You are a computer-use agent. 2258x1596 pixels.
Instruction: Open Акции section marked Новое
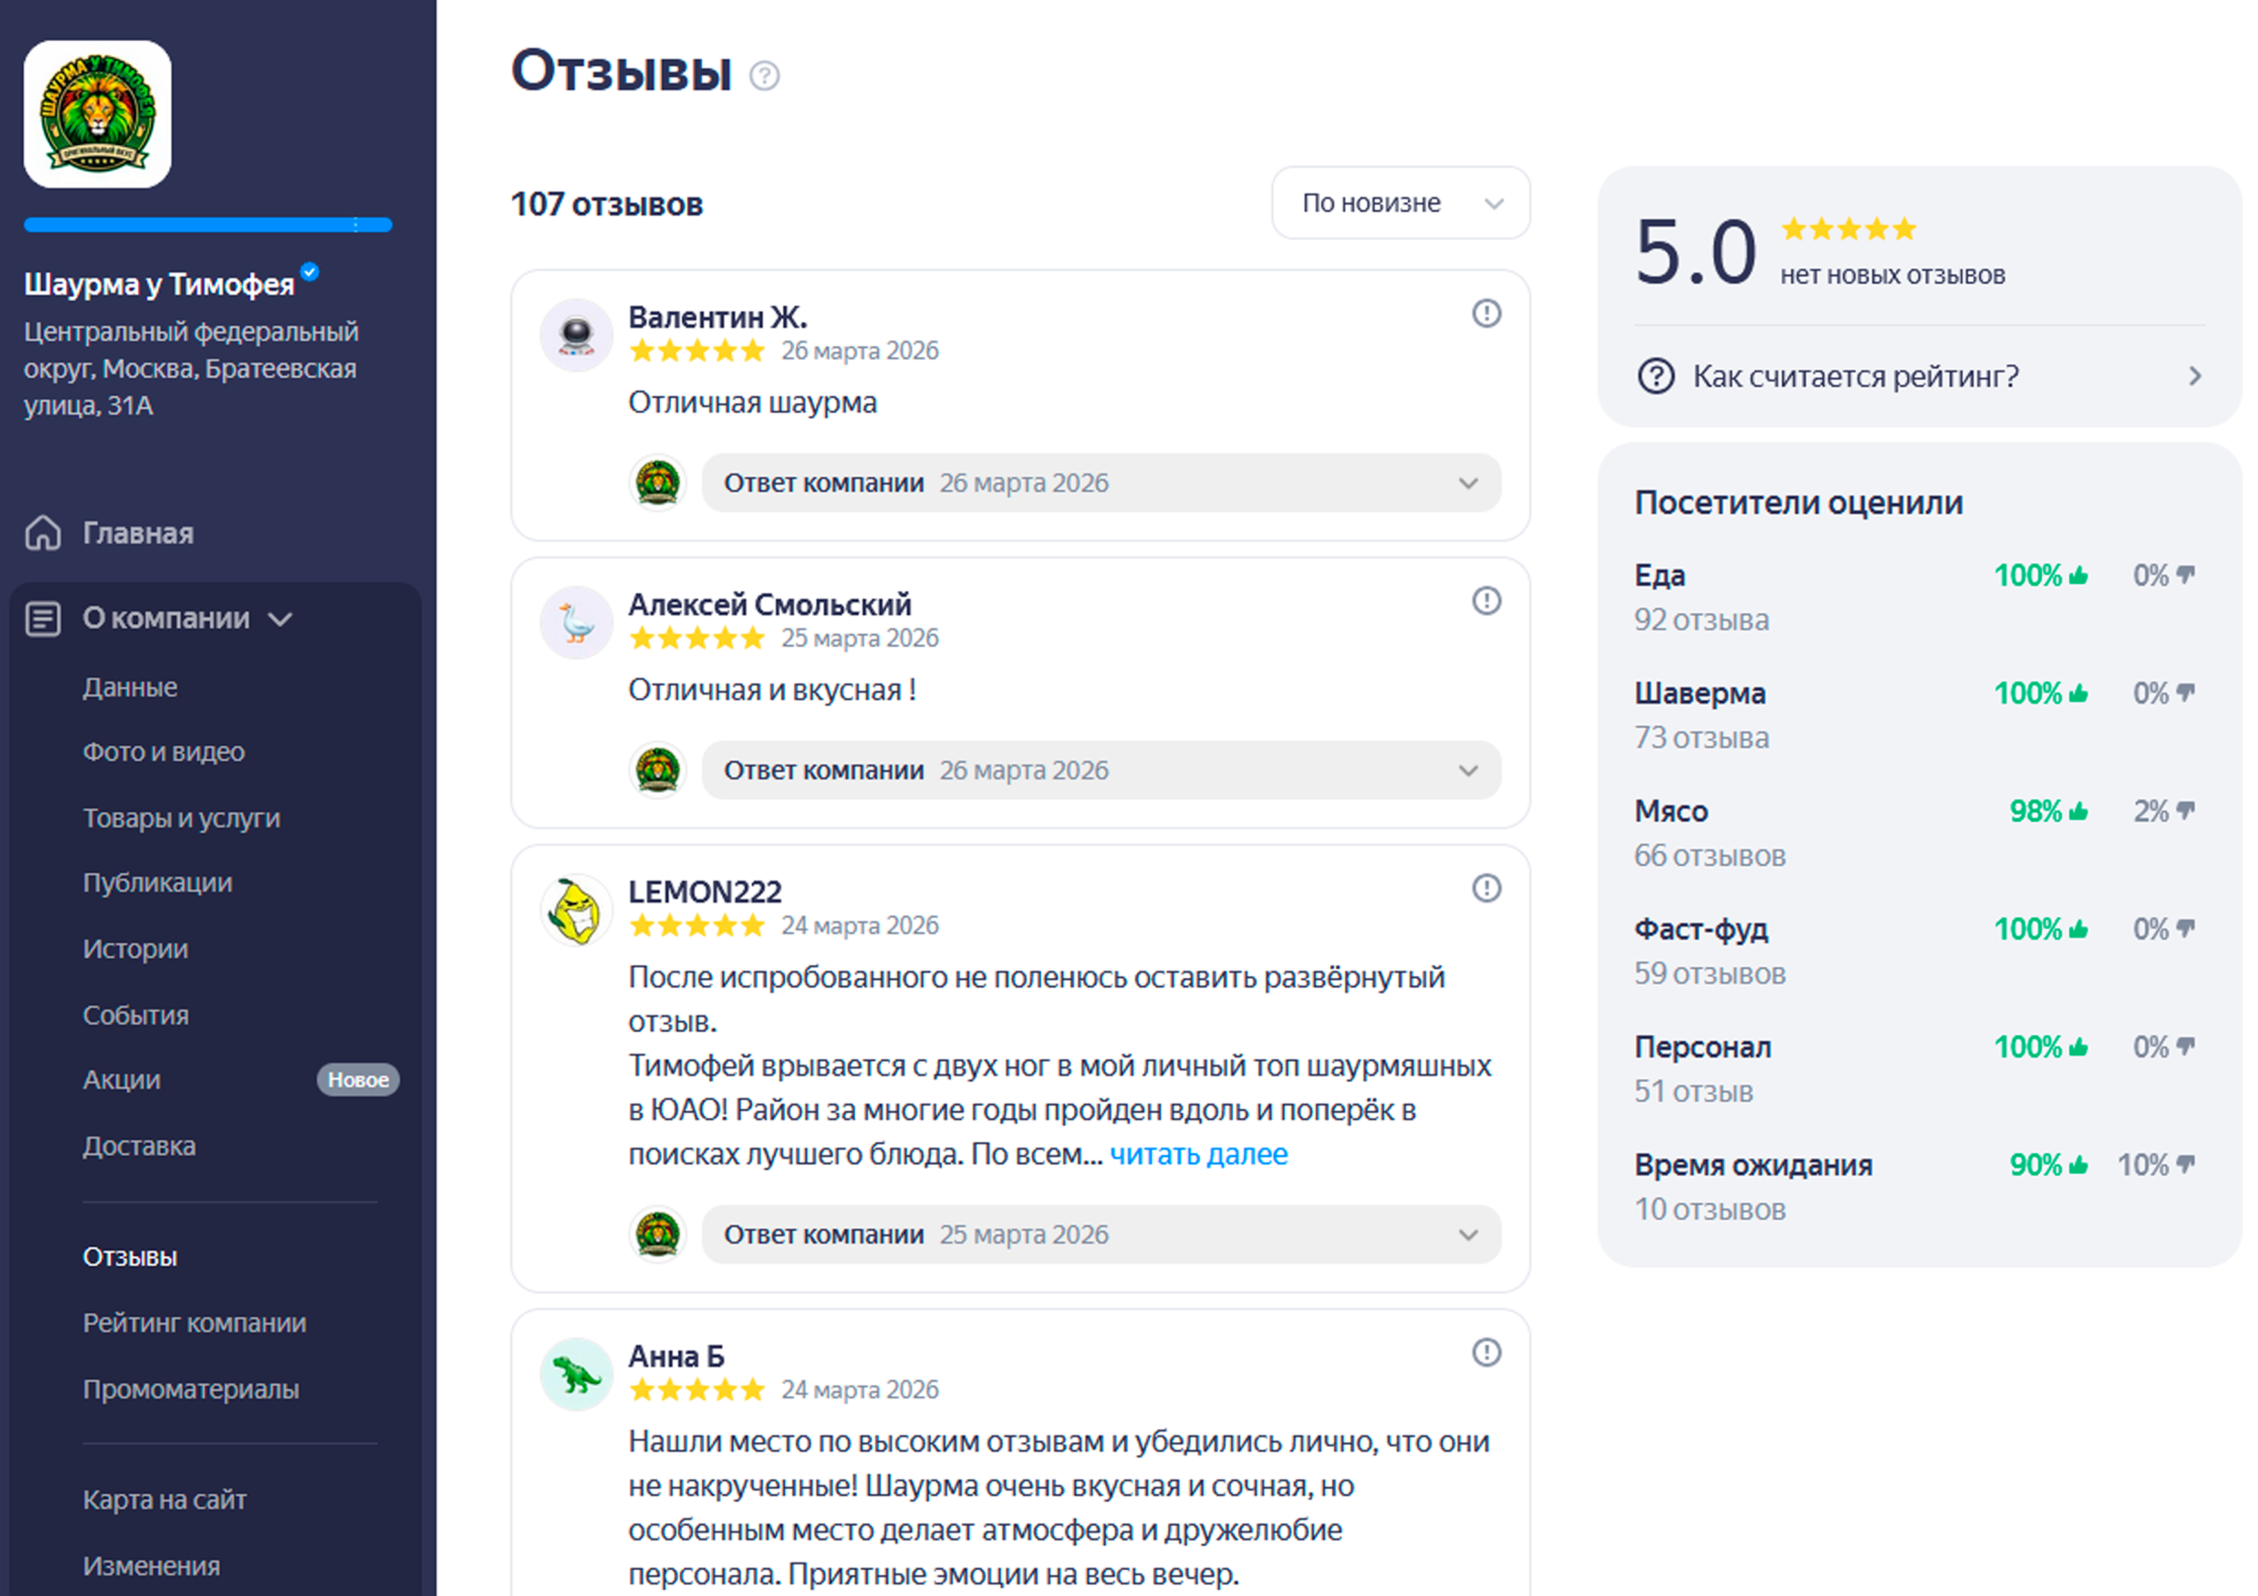(x=122, y=1080)
